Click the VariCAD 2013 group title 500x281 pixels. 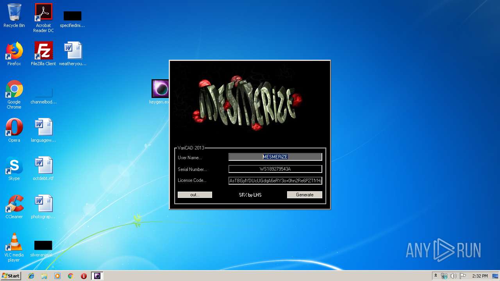(x=191, y=148)
